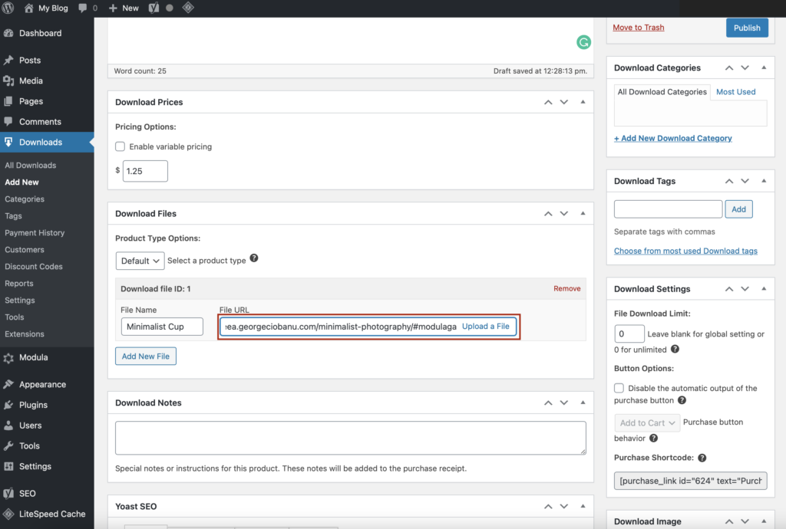Screen dimensions: 786x529
Task: Select All Download Categories tab
Action: 662,92
